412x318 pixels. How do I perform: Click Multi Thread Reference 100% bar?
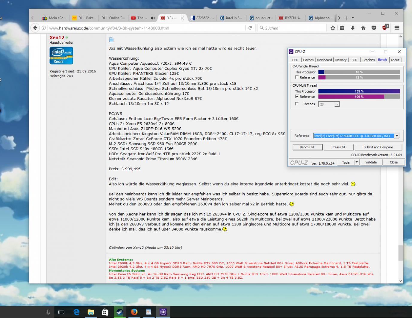pos(359,97)
